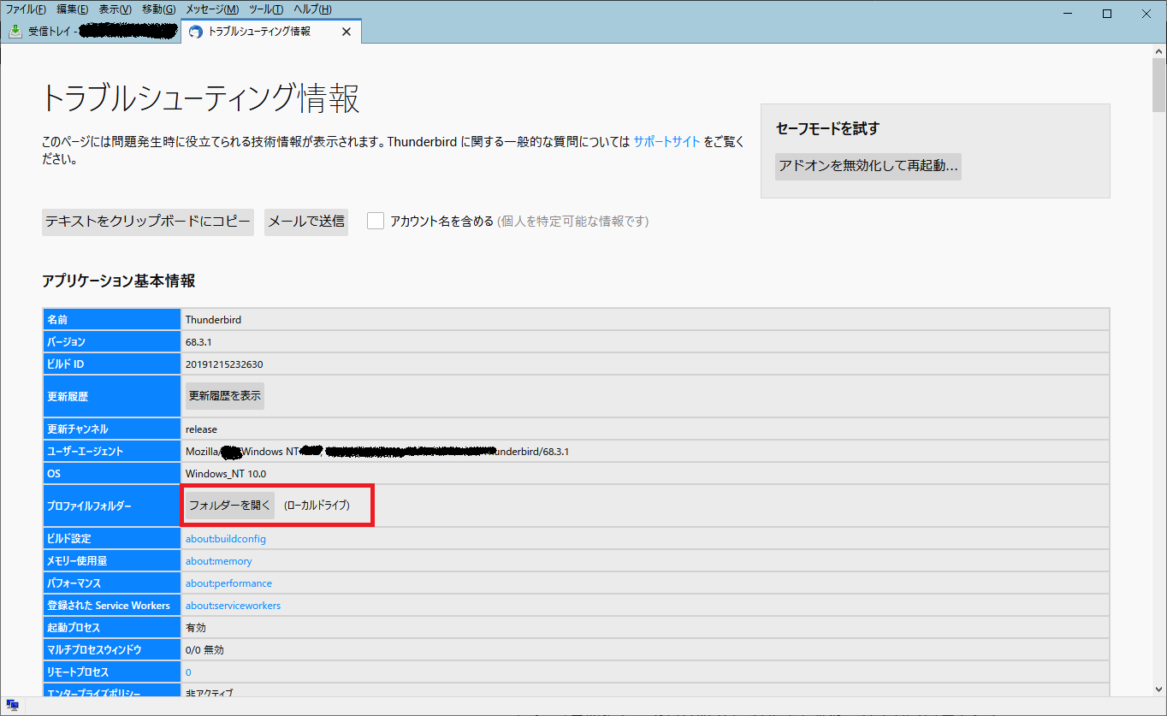Click the 名前 row header
1167x716 pixels.
tap(112, 320)
